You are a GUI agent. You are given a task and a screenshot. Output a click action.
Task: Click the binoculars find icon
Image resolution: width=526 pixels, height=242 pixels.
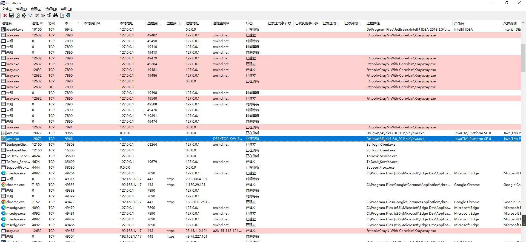(x=56, y=16)
